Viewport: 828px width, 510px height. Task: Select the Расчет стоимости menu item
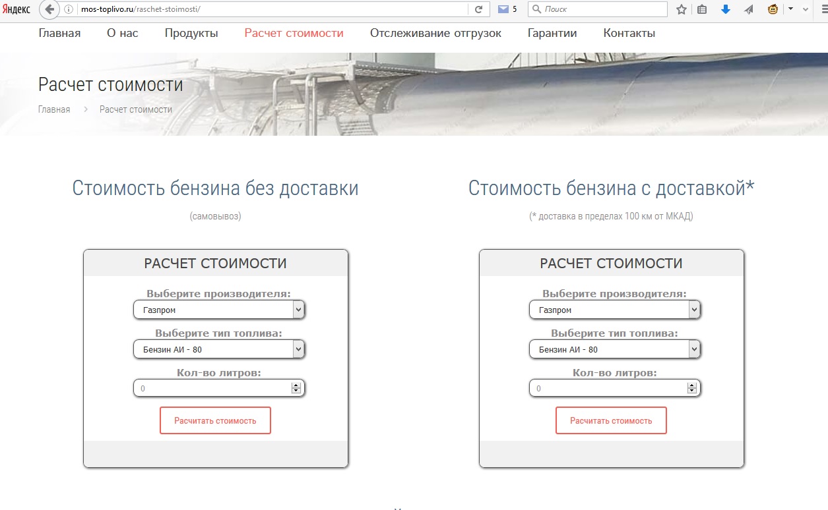click(x=294, y=33)
